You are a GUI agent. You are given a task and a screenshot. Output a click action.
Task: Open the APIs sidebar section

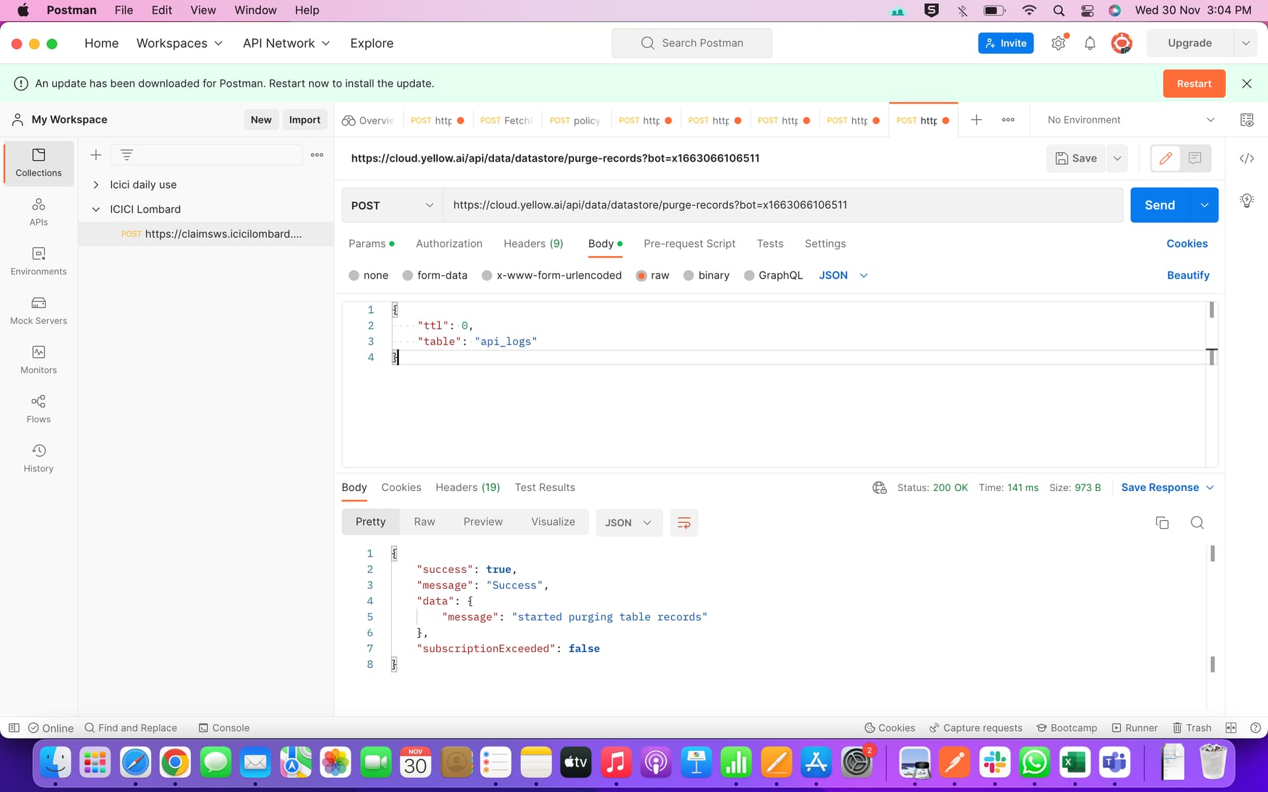[x=38, y=212]
